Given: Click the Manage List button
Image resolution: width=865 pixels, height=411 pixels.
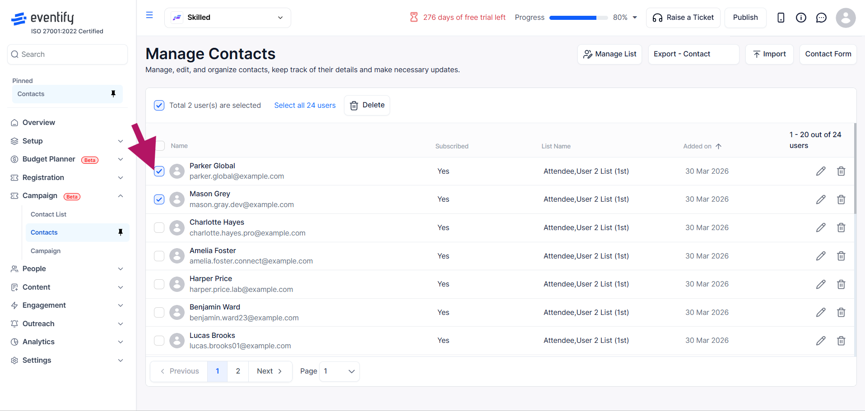Looking at the screenshot, I should (x=609, y=54).
